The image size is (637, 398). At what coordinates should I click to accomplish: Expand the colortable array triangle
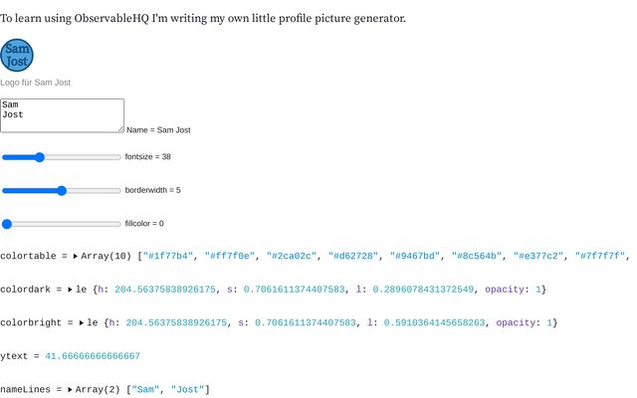pos(76,257)
